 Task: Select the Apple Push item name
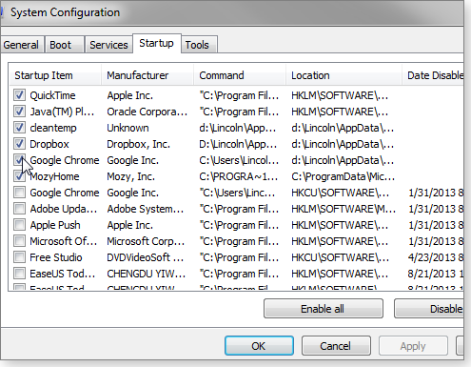coord(55,225)
